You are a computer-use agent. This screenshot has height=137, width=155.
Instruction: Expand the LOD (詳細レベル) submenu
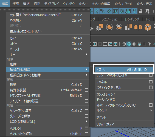tap(48, 121)
